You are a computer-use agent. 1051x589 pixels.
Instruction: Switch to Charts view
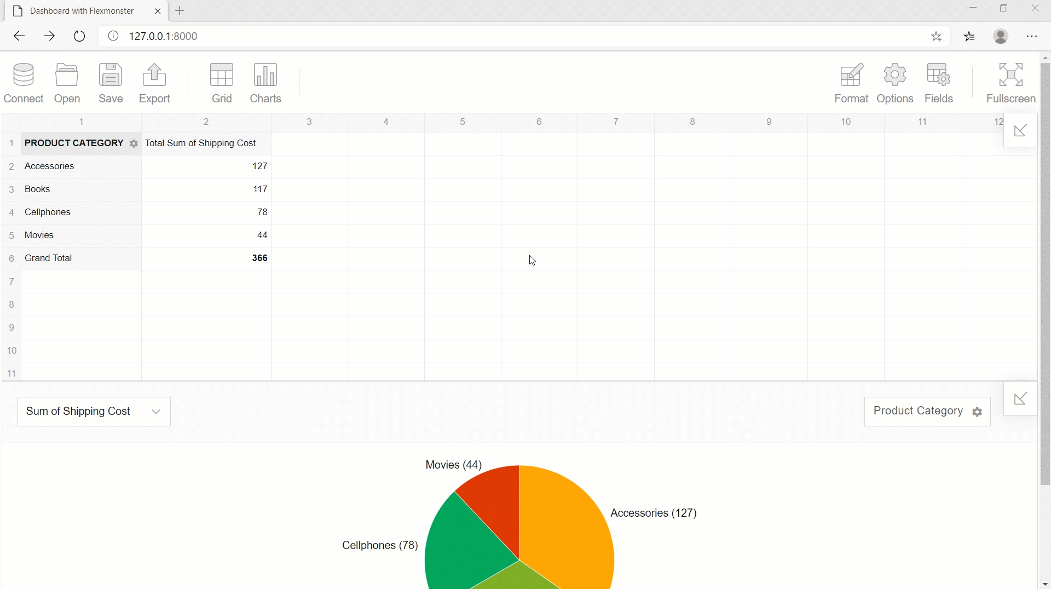pyautogui.click(x=266, y=83)
